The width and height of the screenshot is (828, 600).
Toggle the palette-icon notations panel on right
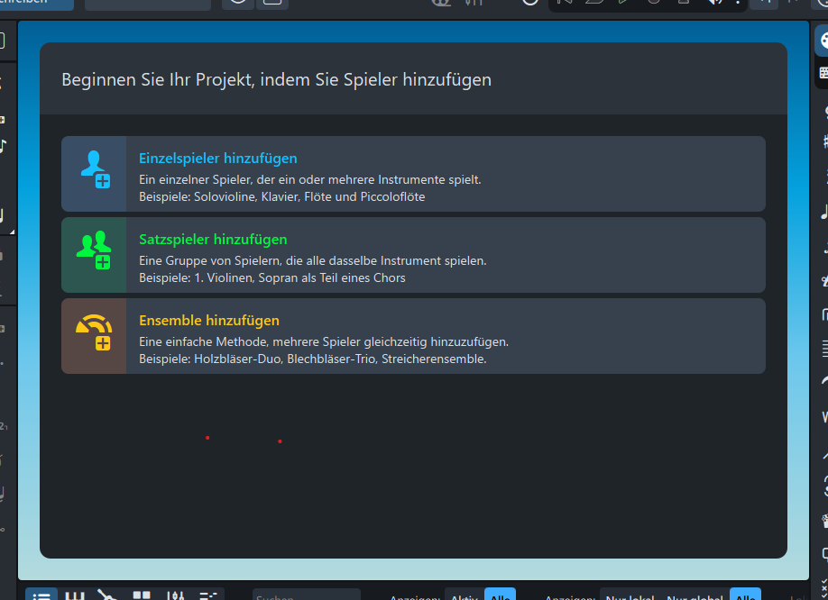[x=822, y=41]
